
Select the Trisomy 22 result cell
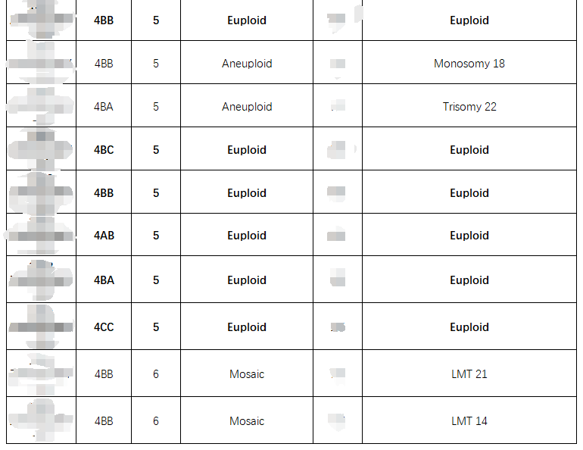469,107
